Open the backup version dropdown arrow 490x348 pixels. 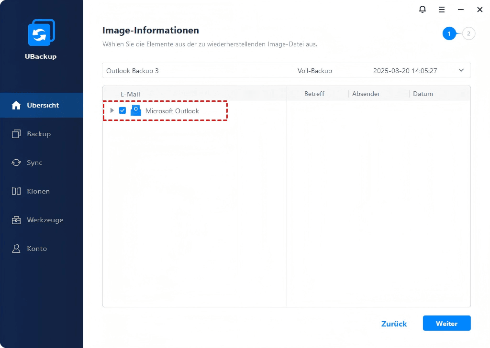coord(461,70)
